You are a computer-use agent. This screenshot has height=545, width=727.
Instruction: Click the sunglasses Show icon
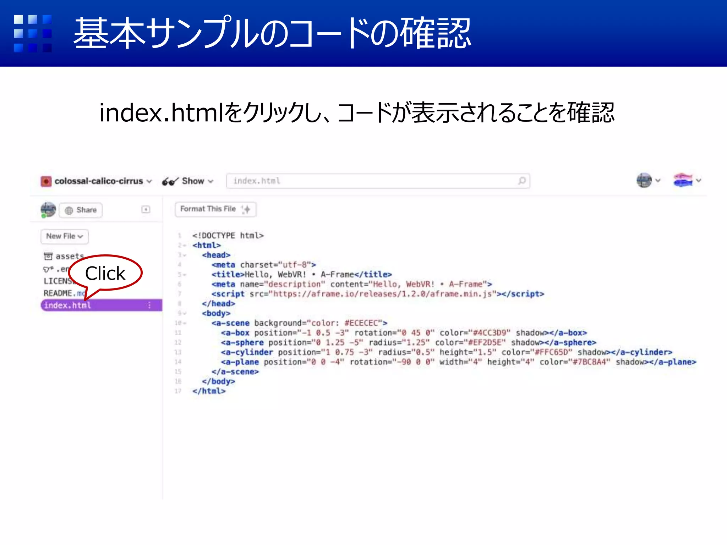coord(170,182)
